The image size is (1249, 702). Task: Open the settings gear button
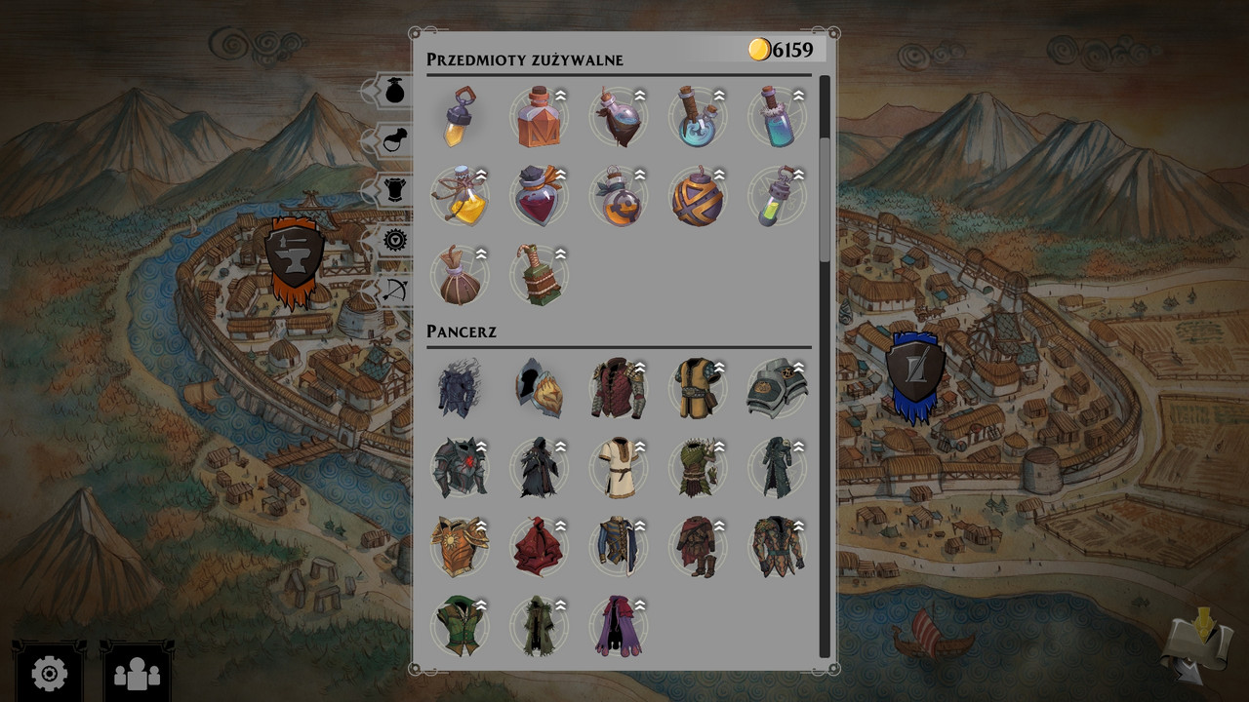50,673
